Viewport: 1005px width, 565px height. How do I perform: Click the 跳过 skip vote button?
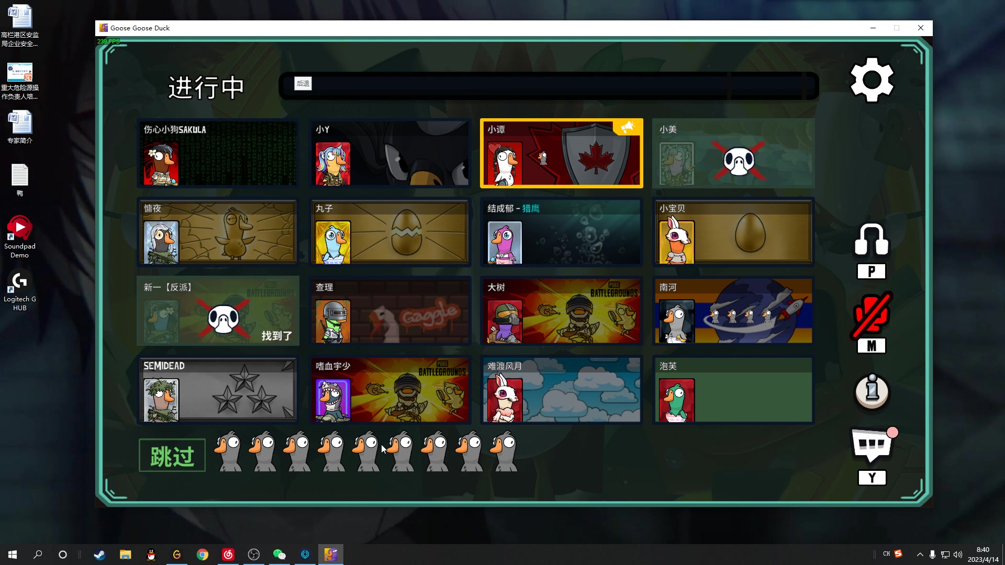pyautogui.click(x=172, y=456)
